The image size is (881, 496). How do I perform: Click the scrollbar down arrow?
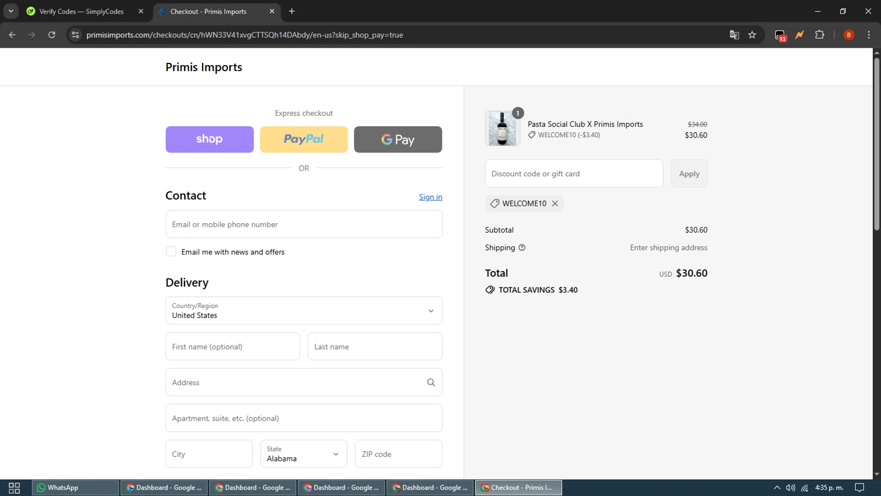[876, 474]
